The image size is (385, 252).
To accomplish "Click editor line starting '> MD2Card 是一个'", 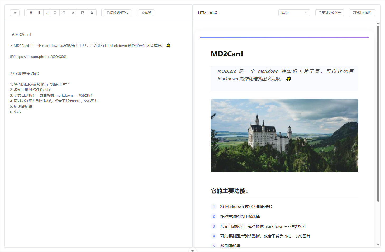I will [x=90, y=46].
